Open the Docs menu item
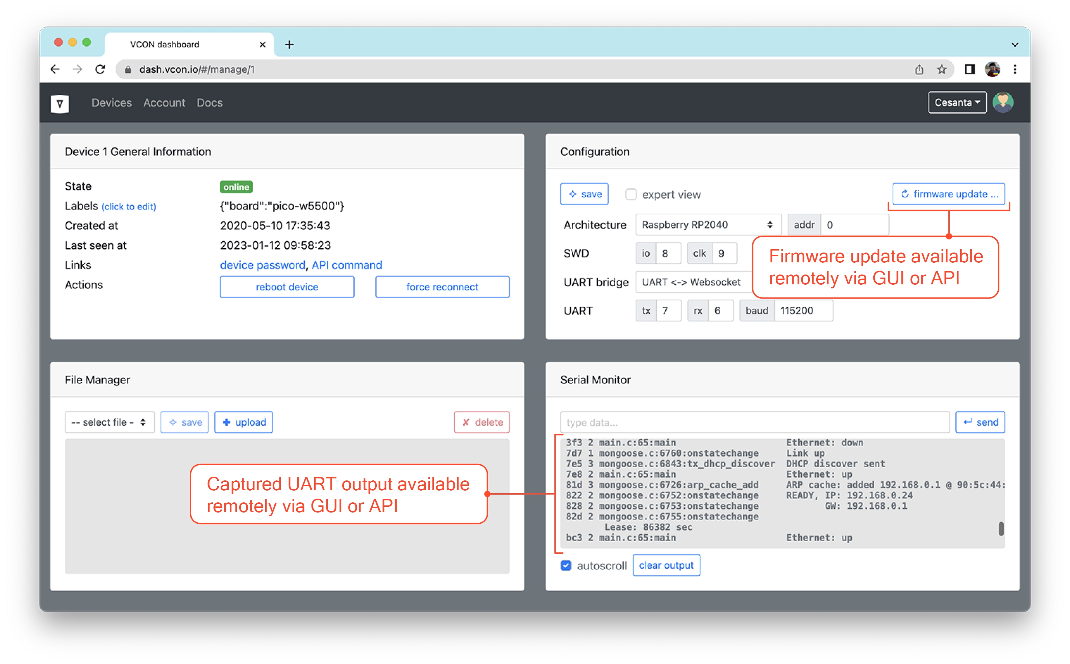 click(209, 103)
